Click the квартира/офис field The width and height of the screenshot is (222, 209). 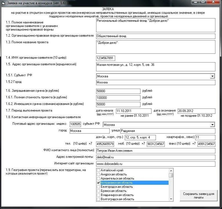205,137
